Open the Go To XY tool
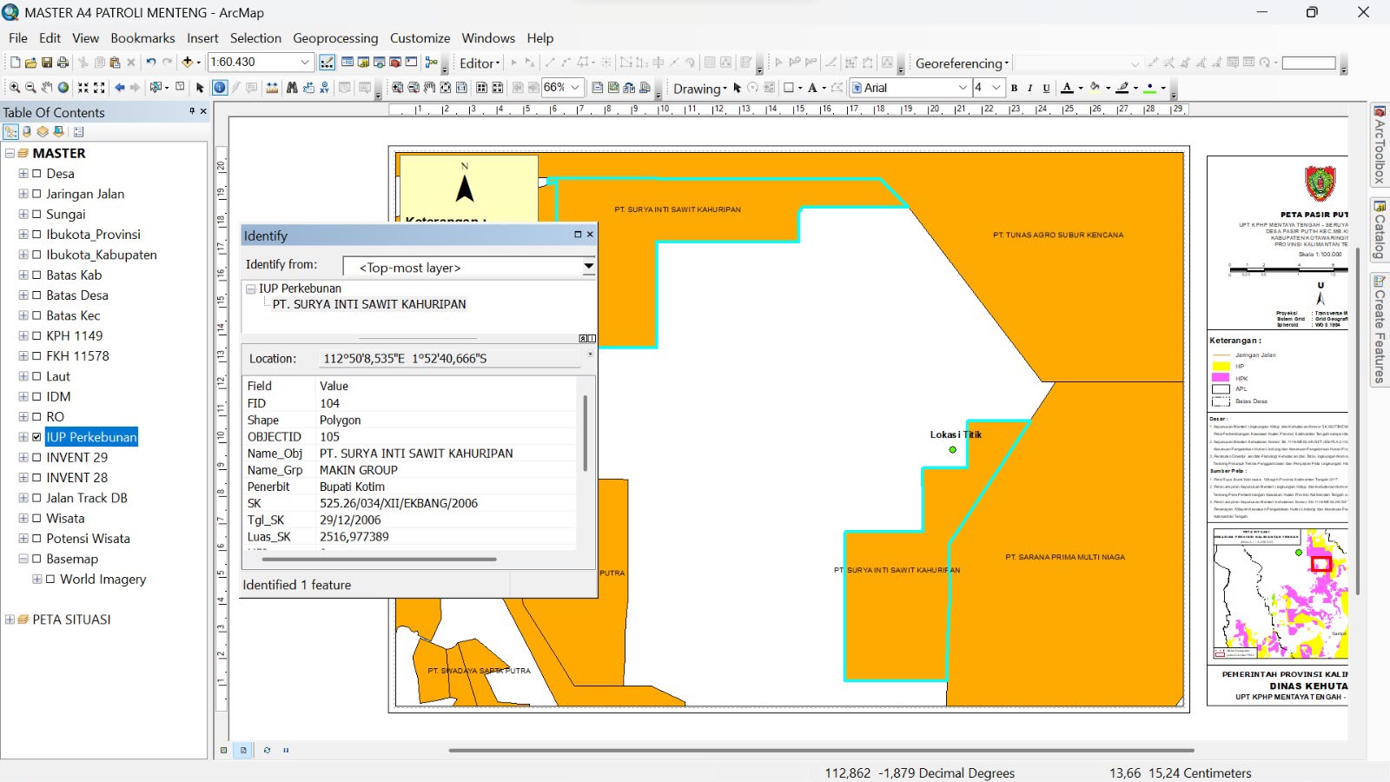This screenshot has width=1390, height=782. (x=325, y=88)
